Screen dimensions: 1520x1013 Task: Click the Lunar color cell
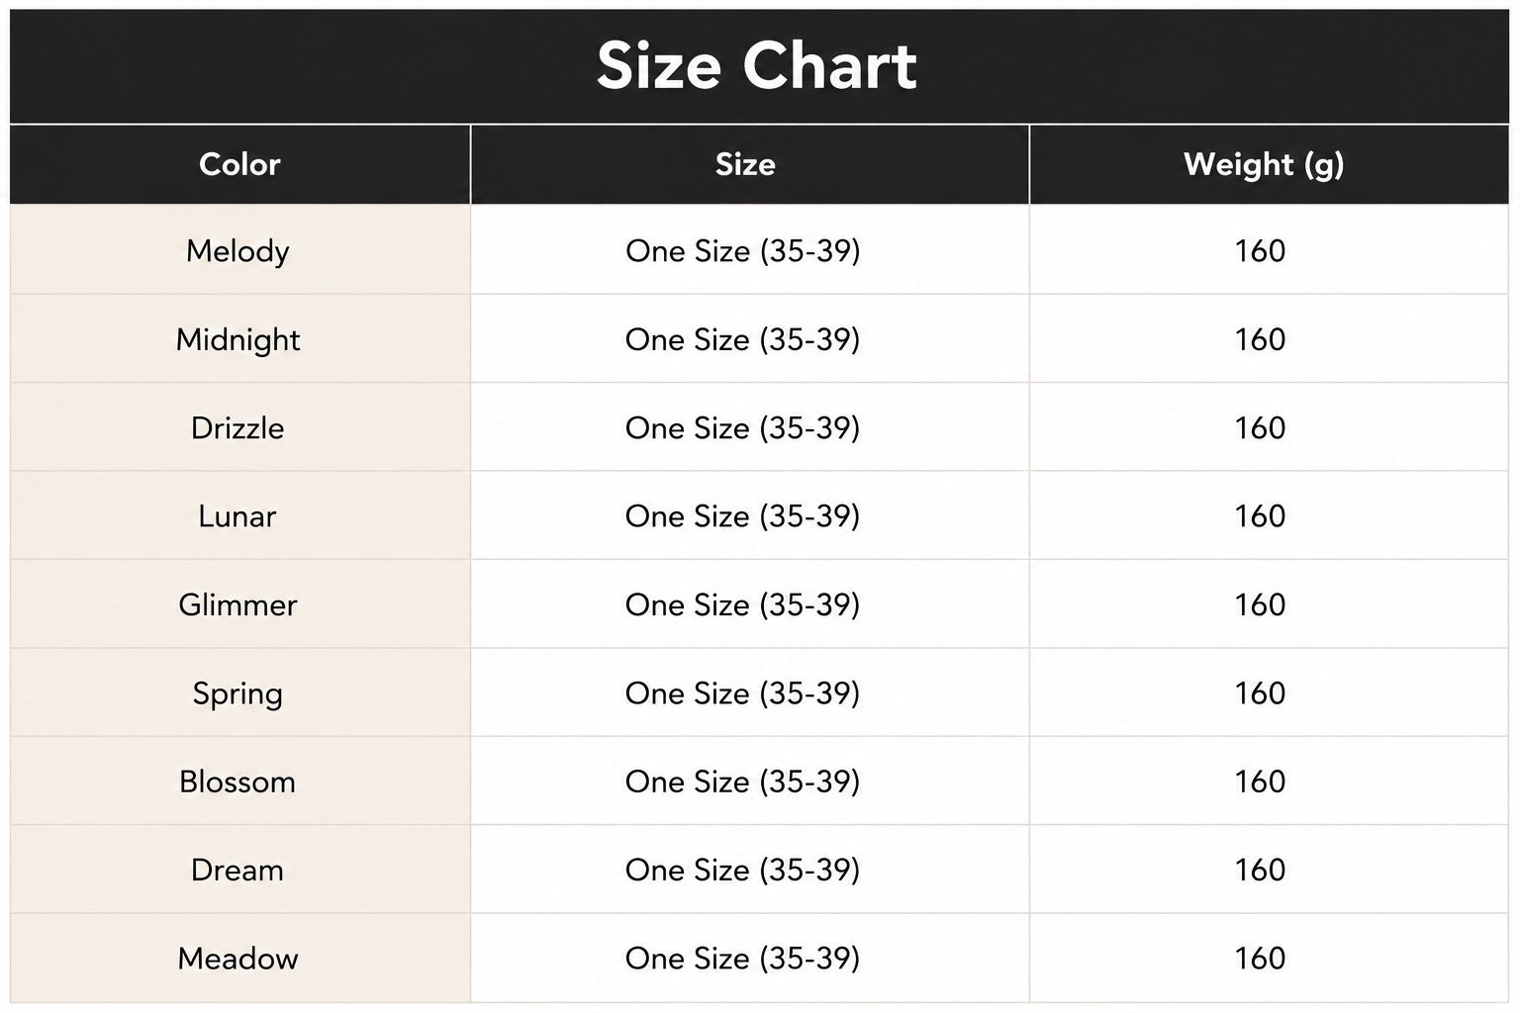click(x=239, y=515)
